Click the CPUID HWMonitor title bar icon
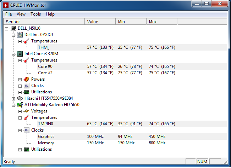The width and height of the screenshot is (231, 168). 6,5
